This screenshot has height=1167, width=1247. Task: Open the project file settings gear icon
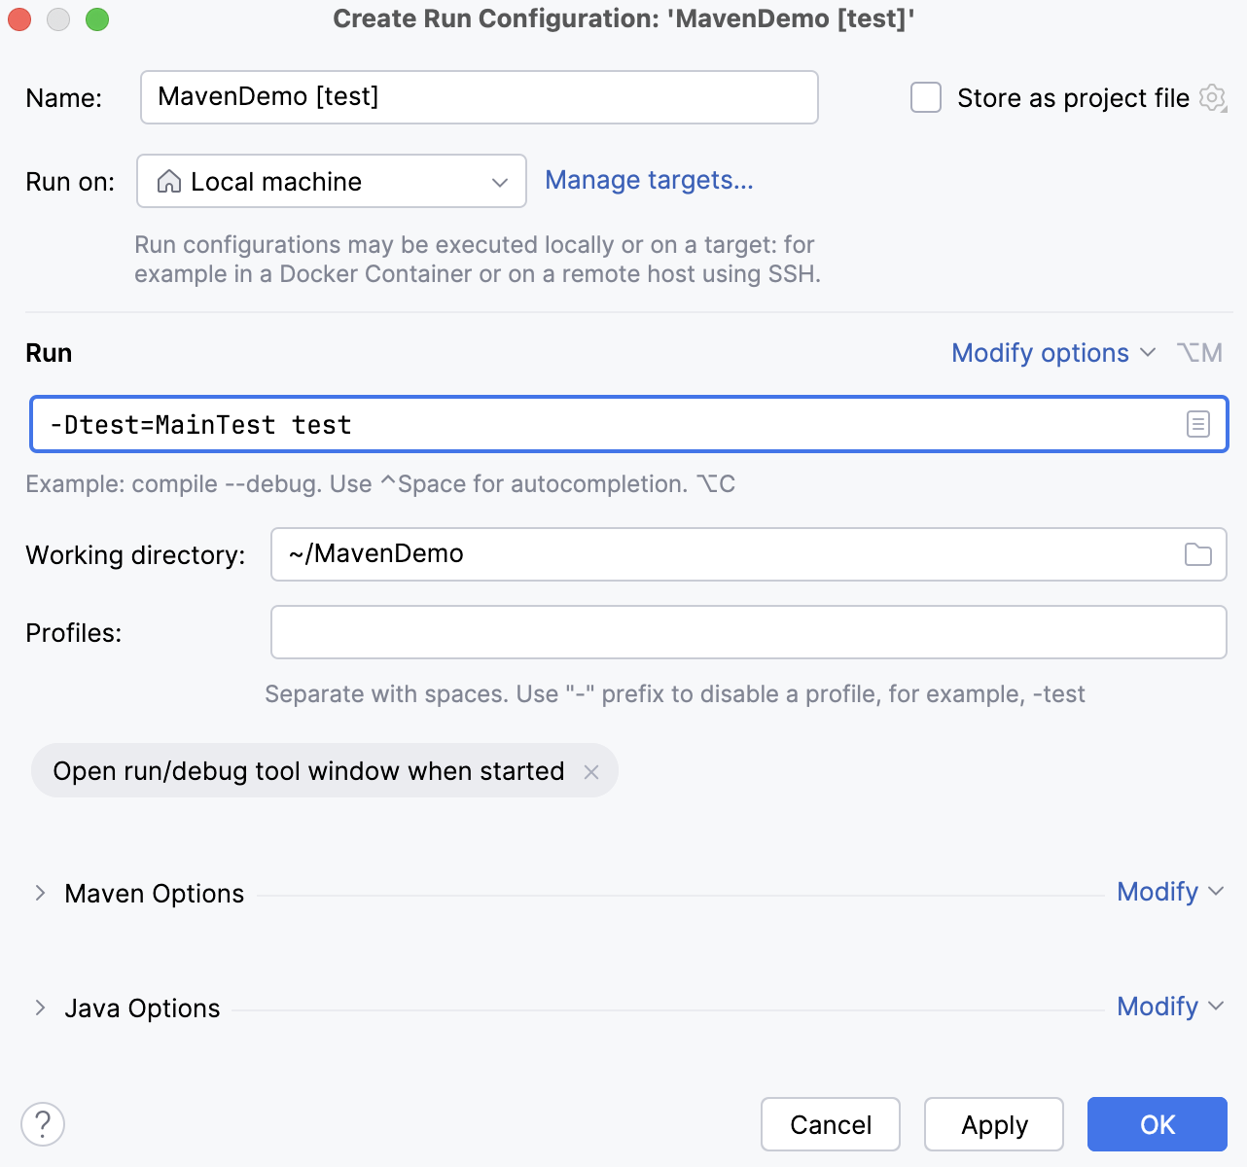tap(1212, 97)
